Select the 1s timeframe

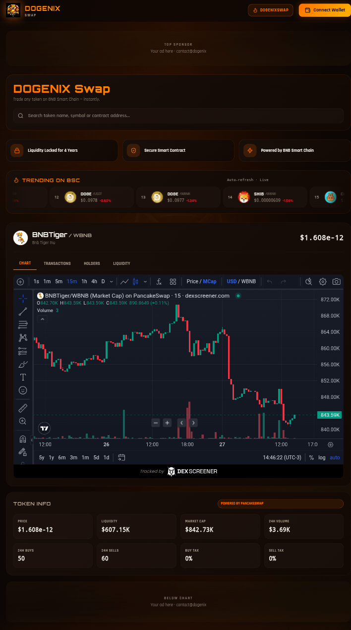coord(36,282)
